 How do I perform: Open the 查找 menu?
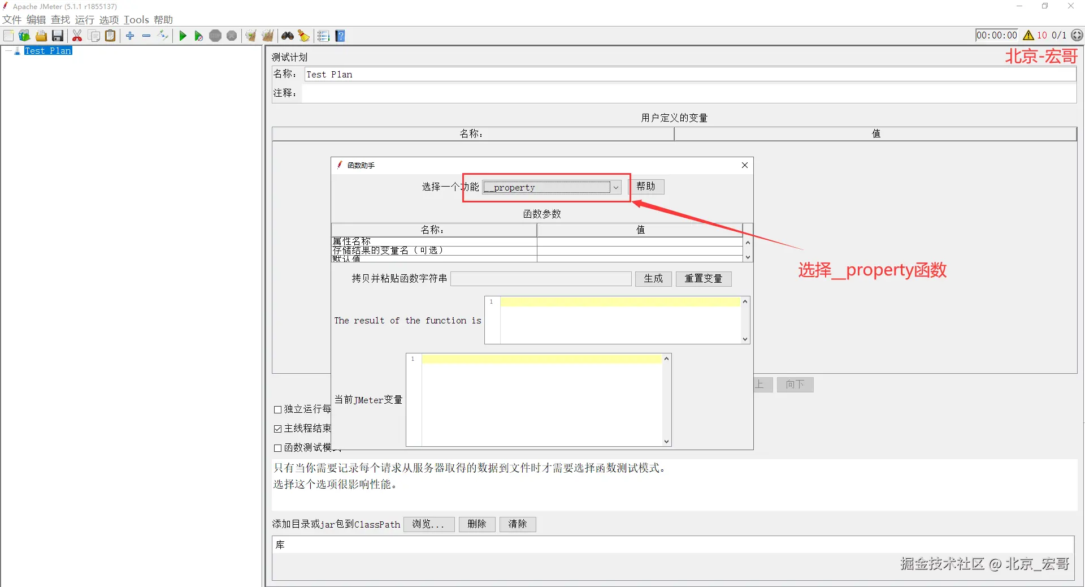coord(60,20)
